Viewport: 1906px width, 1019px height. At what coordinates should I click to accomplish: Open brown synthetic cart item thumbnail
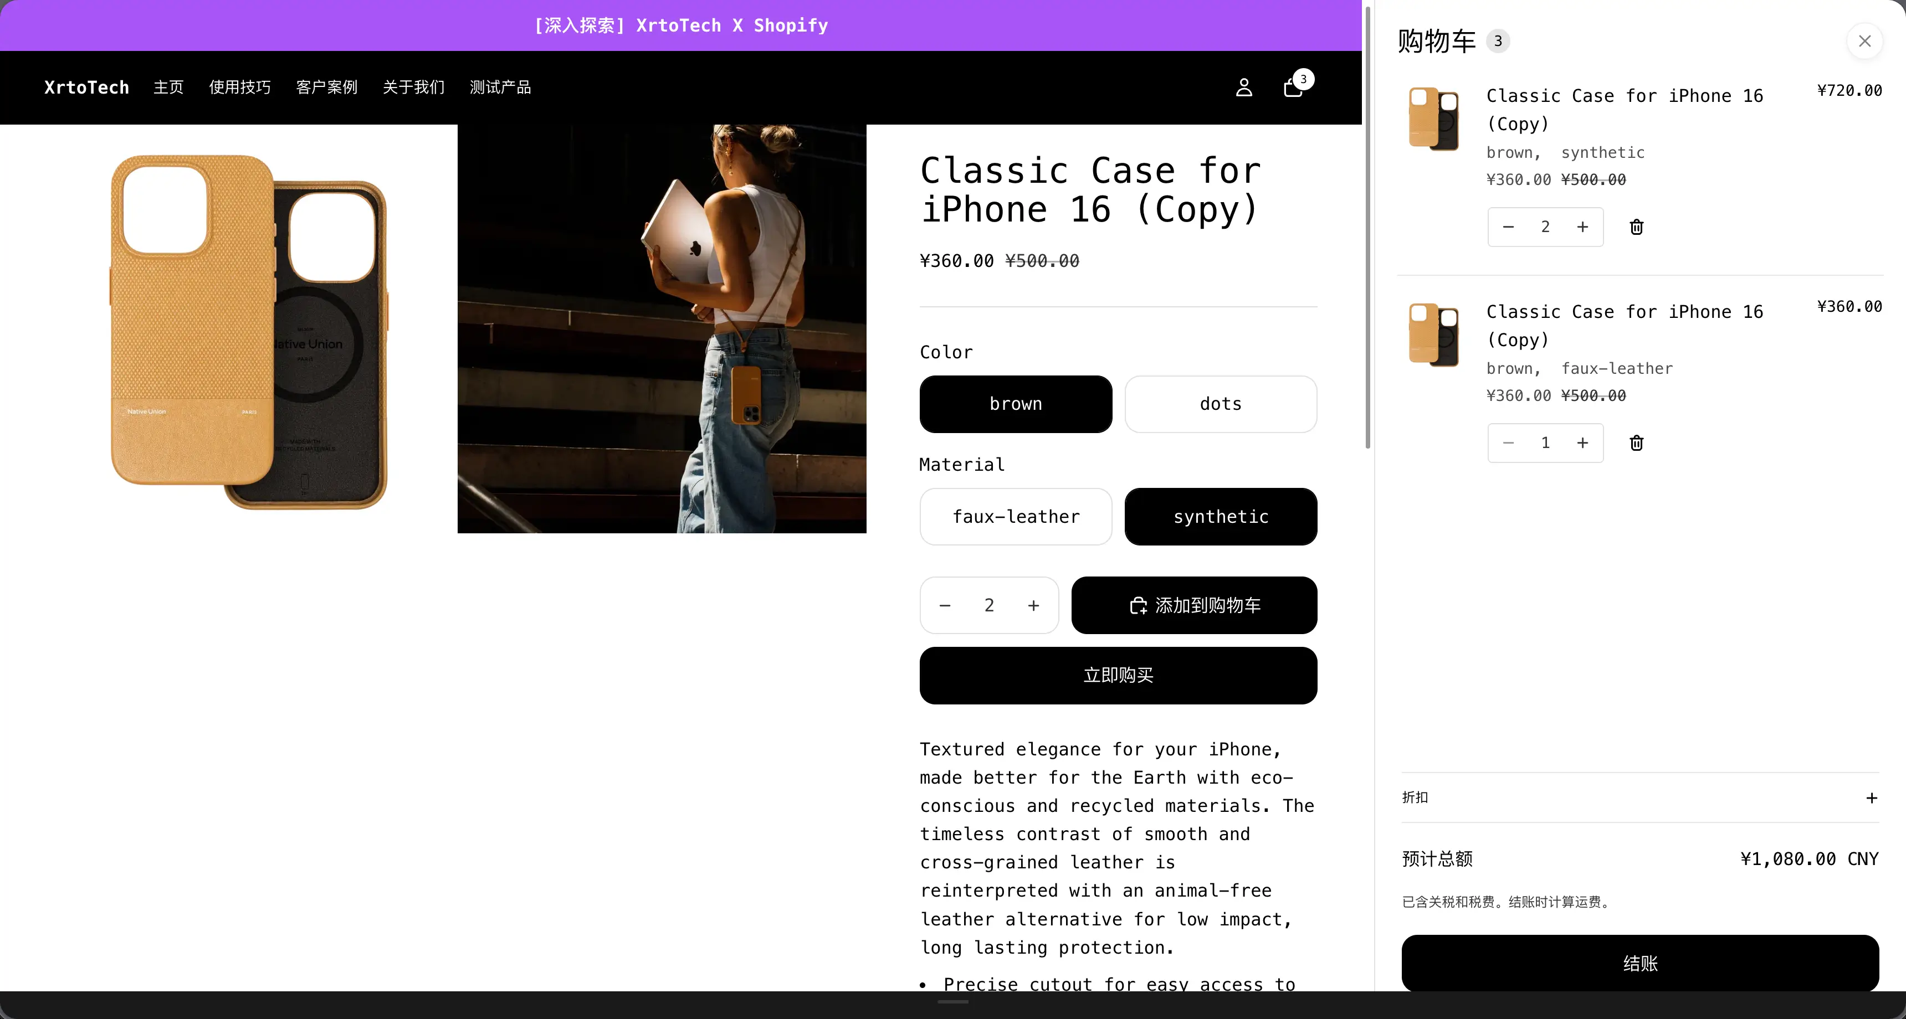(1433, 119)
